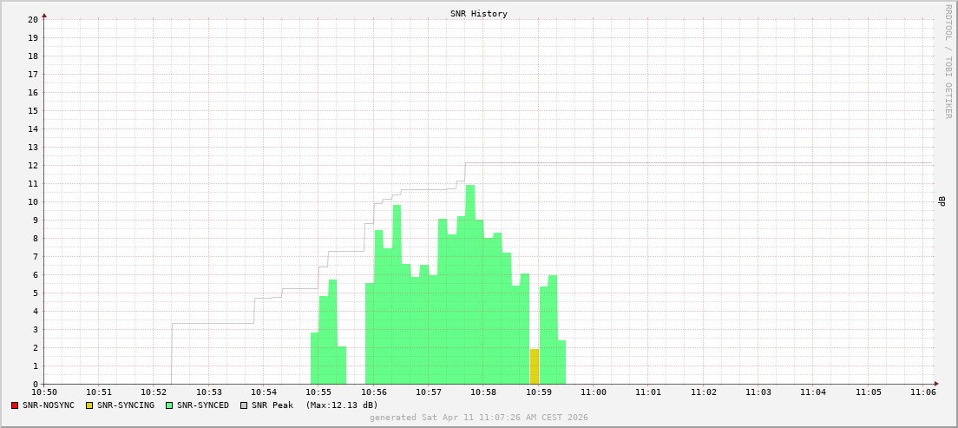
Task: Click the arrowhead at the x-axis right end
Action: (x=936, y=384)
